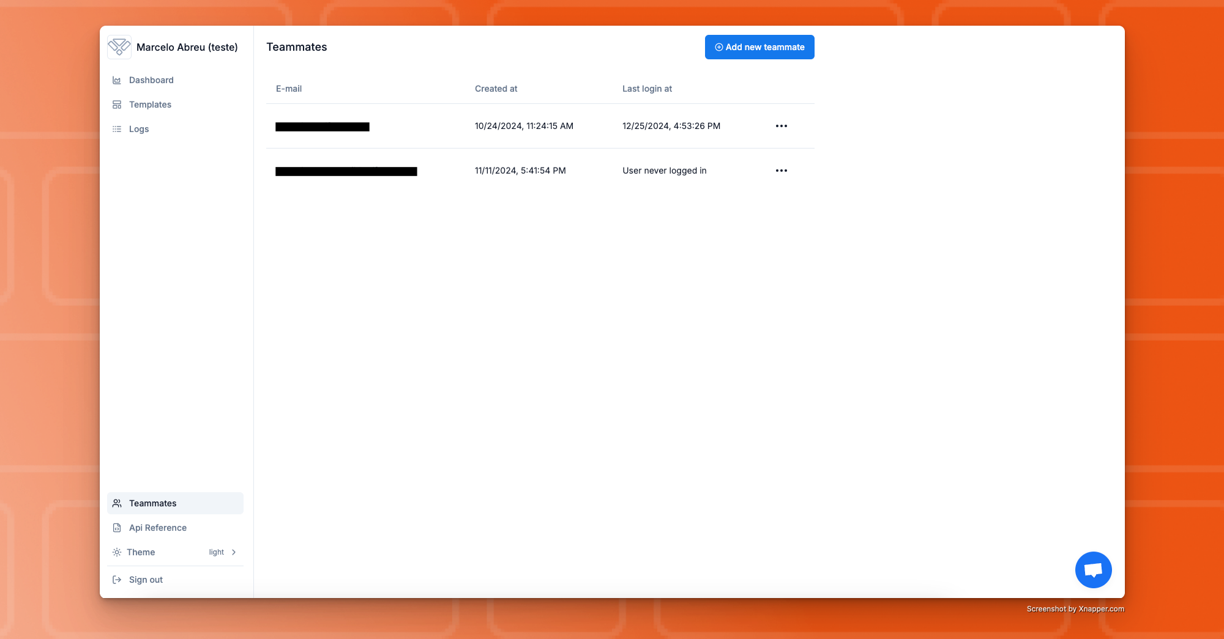The image size is (1224, 639).
Task: Click the Api Reference document icon
Action: pyautogui.click(x=117, y=528)
